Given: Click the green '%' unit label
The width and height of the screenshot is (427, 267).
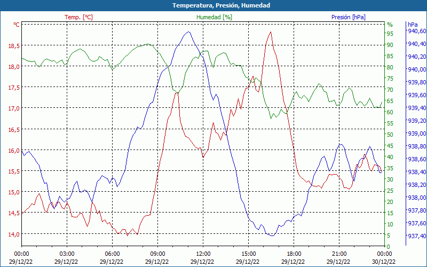Looking at the screenshot, I should pyautogui.click(x=390, y=25).
